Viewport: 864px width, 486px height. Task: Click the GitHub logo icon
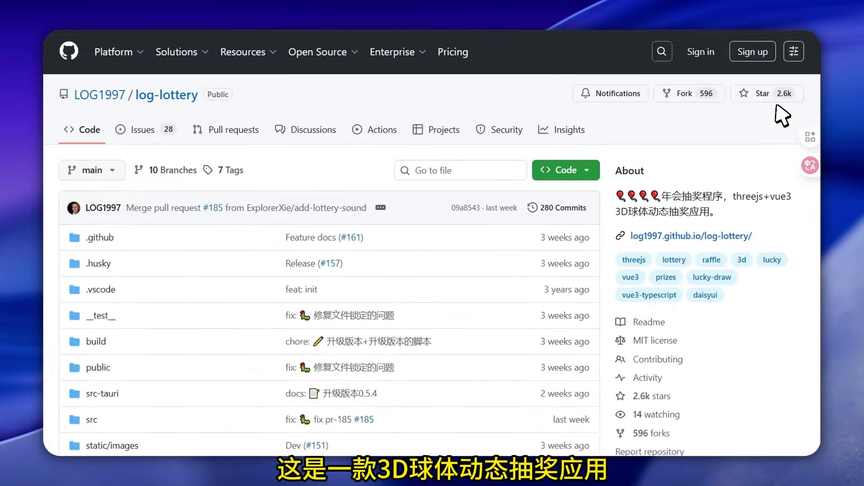coord(69,51)
